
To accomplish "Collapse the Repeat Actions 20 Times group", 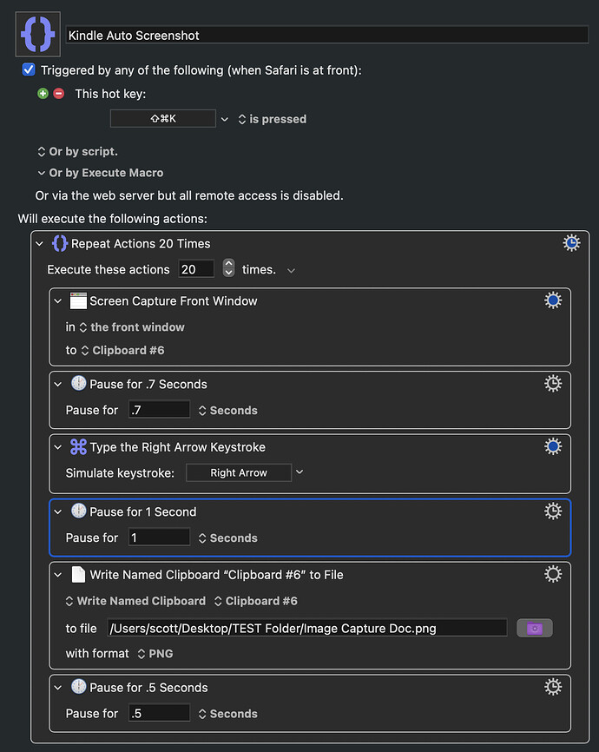I will [x=39, y=244].
